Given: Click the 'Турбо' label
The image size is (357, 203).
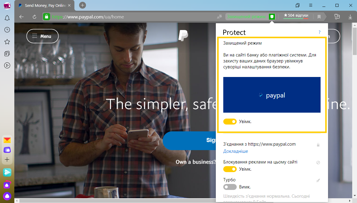Looking at the screenshot, I should (229, 180).
